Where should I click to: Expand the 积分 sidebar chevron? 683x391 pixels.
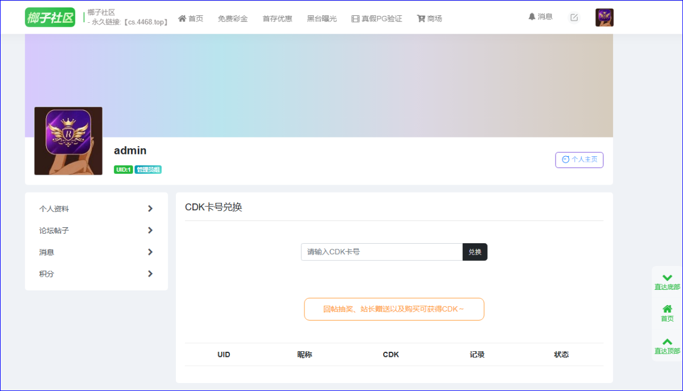click(x=150, y=273)
